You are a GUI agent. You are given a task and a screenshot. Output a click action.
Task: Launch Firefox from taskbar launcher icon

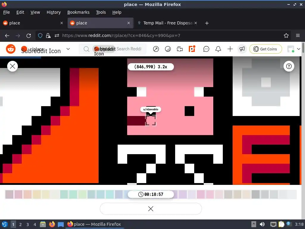click(x=52, y=224)
